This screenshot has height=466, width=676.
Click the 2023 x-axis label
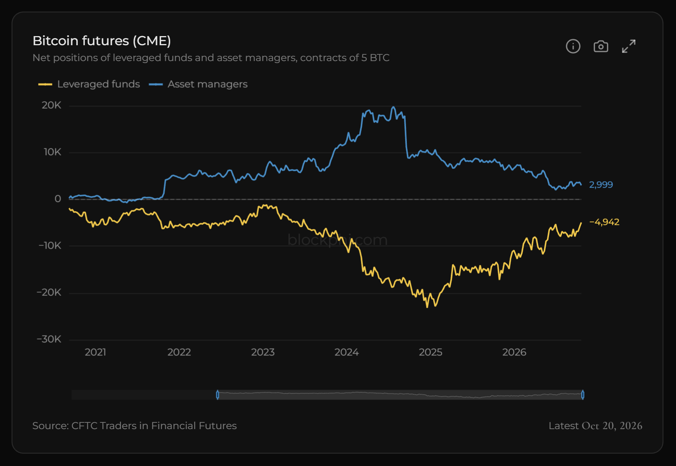coord(263,352)
